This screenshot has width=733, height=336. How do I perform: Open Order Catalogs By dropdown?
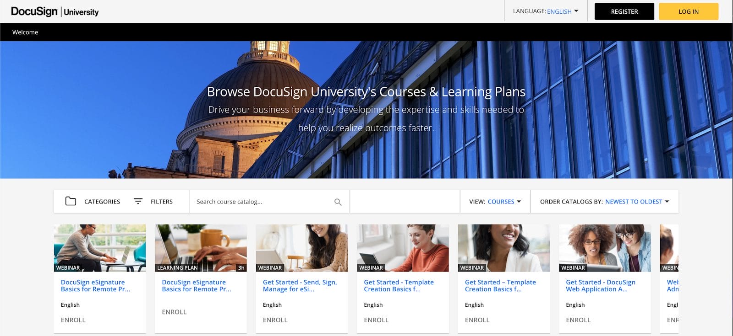pos(636,202)
